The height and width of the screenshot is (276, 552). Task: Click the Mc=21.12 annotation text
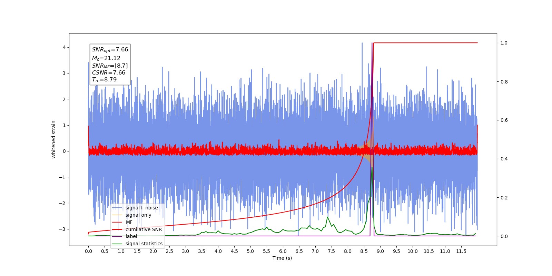coord(106,58)
